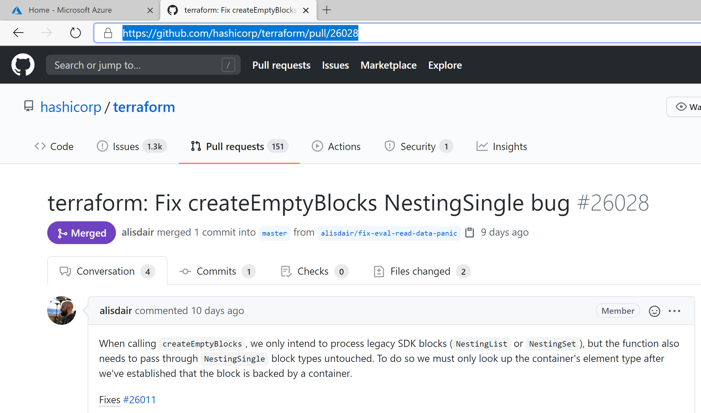Switch to the Home - Microsoft Azure tab
The image size is (701, 413).
70,10
